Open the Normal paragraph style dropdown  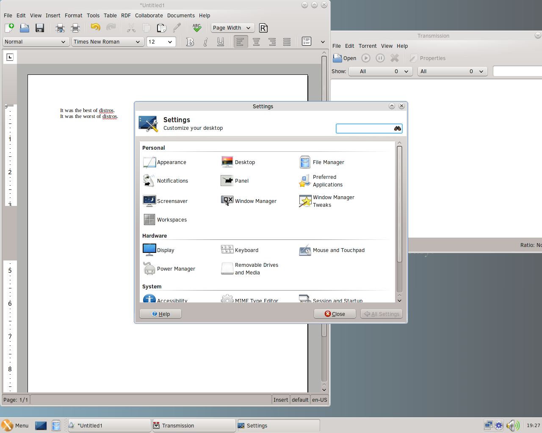(36, 41)
